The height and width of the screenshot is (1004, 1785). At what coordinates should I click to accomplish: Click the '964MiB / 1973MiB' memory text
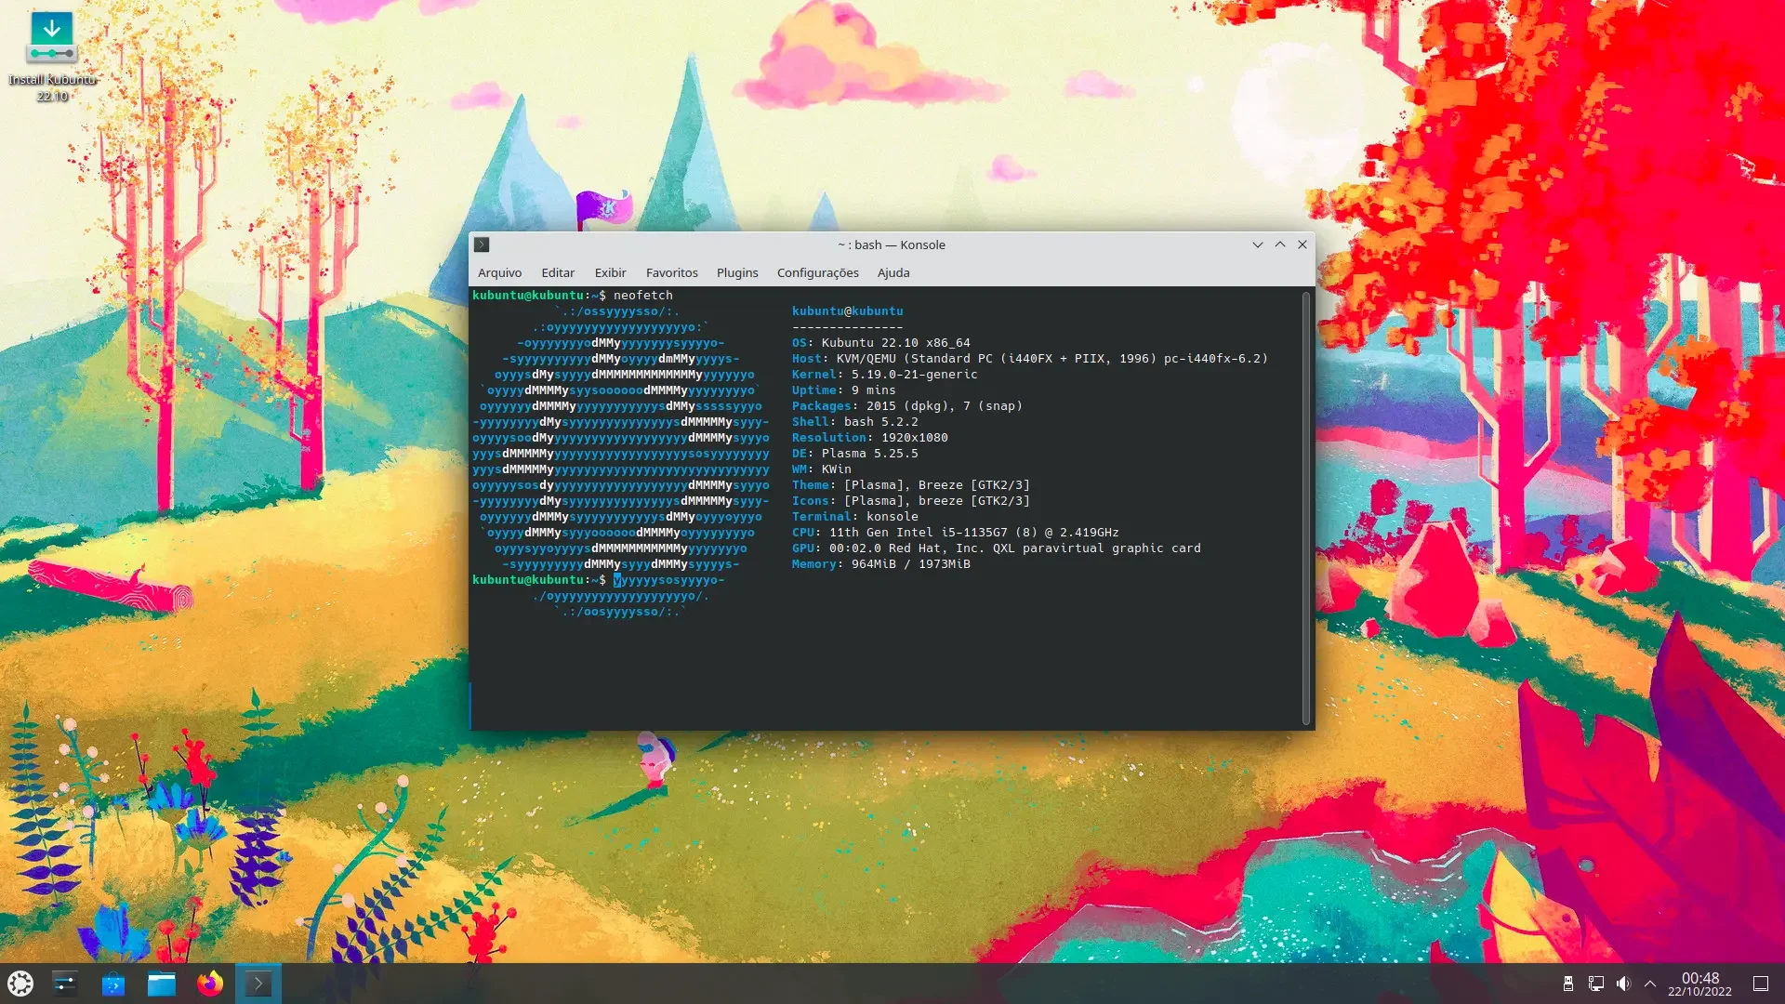tap(911, 564)
